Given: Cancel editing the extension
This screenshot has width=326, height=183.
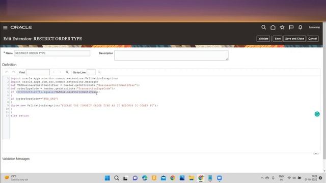Looking at the screenshot, I should 312,39.
